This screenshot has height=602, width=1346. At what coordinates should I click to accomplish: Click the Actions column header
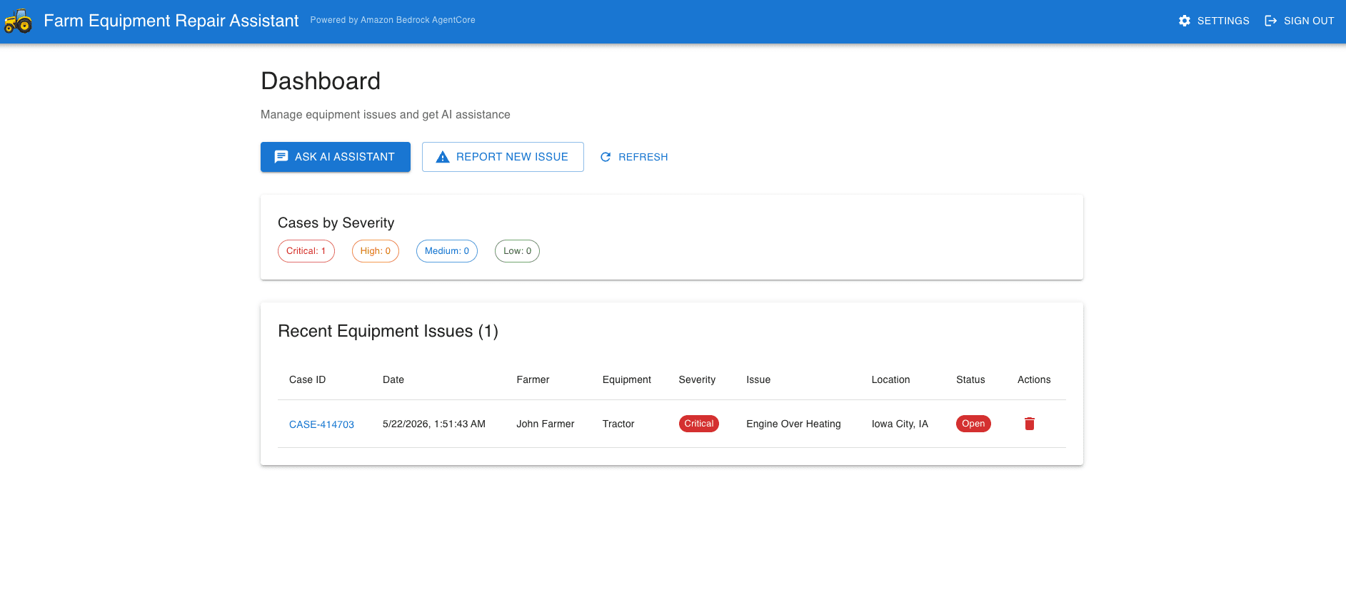[1034, 379]
